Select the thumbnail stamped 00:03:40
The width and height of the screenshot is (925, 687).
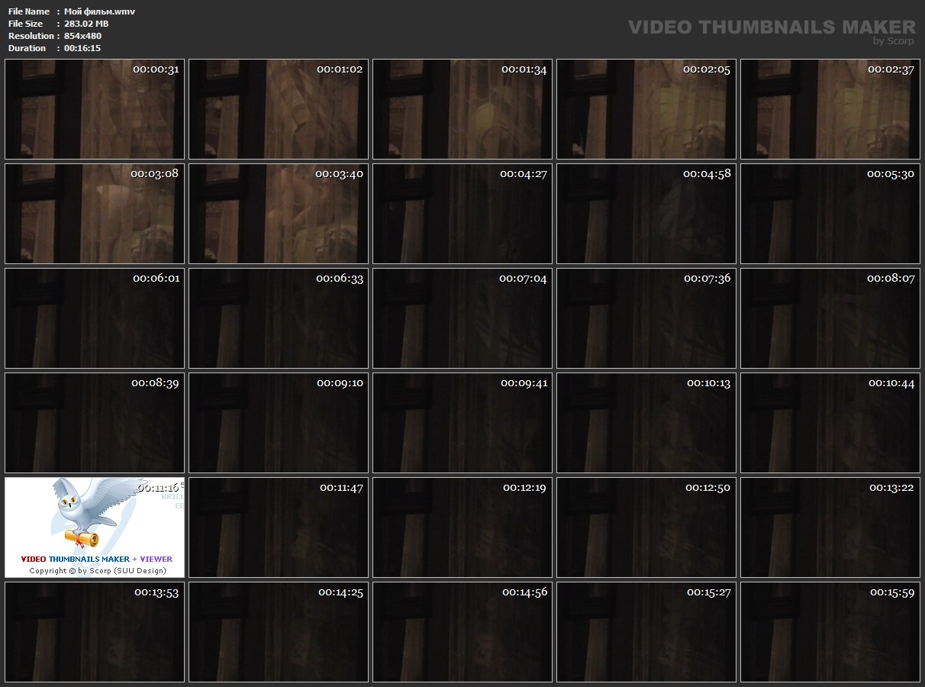(279, 214)
